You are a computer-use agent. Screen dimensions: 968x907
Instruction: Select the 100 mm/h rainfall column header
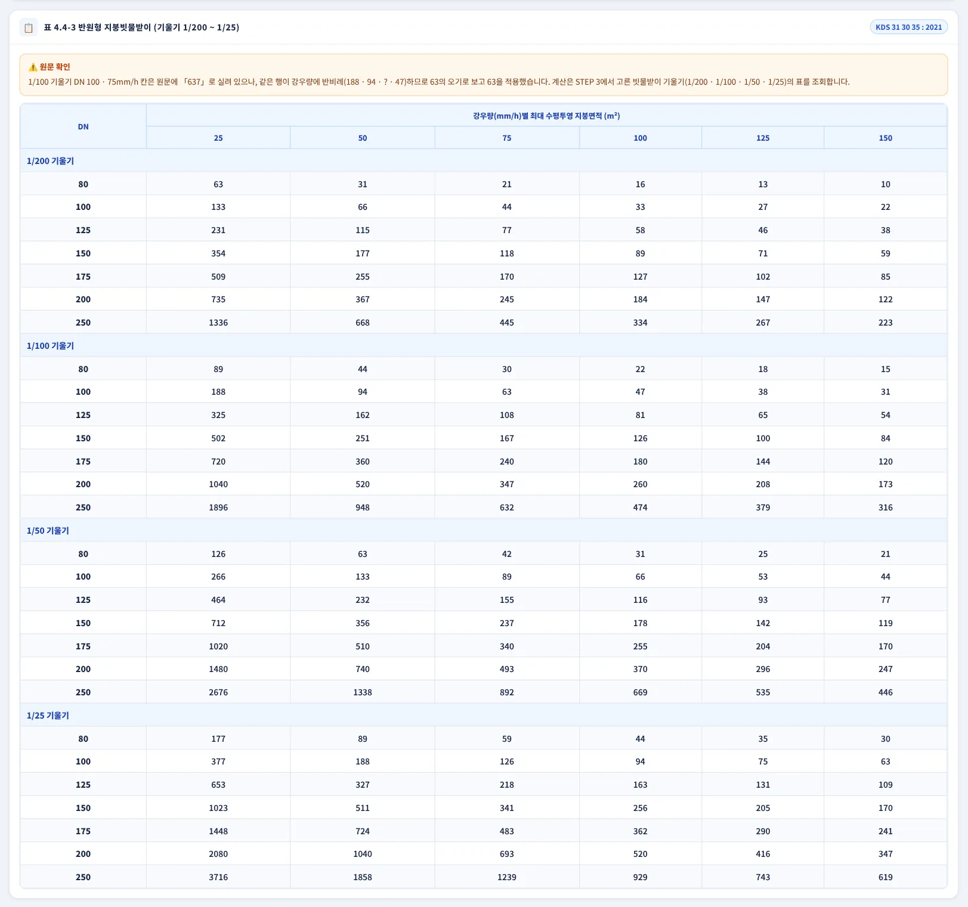point(641,138)
